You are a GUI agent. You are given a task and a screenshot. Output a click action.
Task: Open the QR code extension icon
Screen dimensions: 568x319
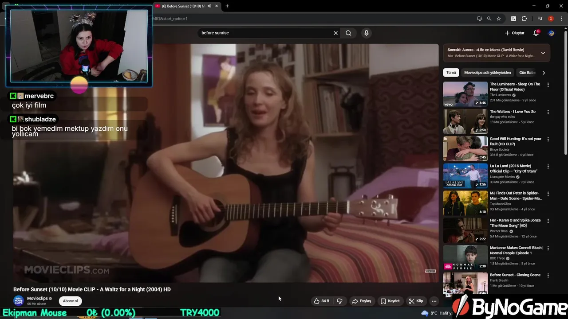click(513, 19)
